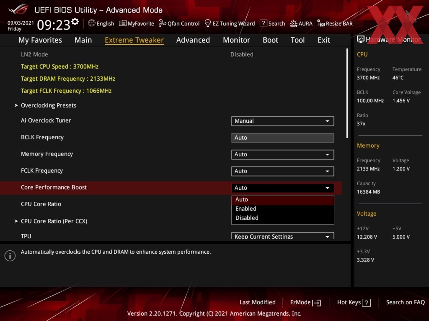
Task: Click the BCLK Frequency label
Action: pos(42,137)
